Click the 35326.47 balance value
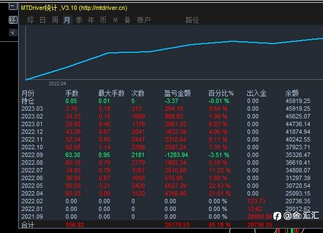Screen dimensions: 323x233 (298, 155)
